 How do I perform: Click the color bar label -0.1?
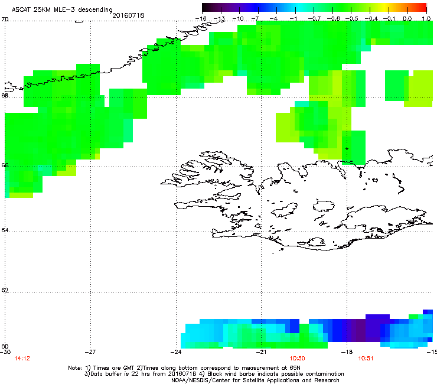(389, 19)
